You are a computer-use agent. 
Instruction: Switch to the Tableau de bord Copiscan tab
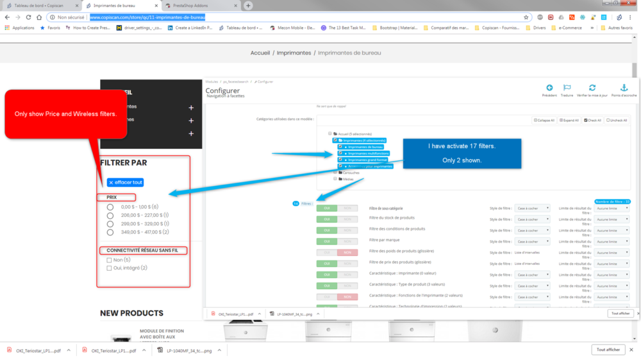[39, 6]
